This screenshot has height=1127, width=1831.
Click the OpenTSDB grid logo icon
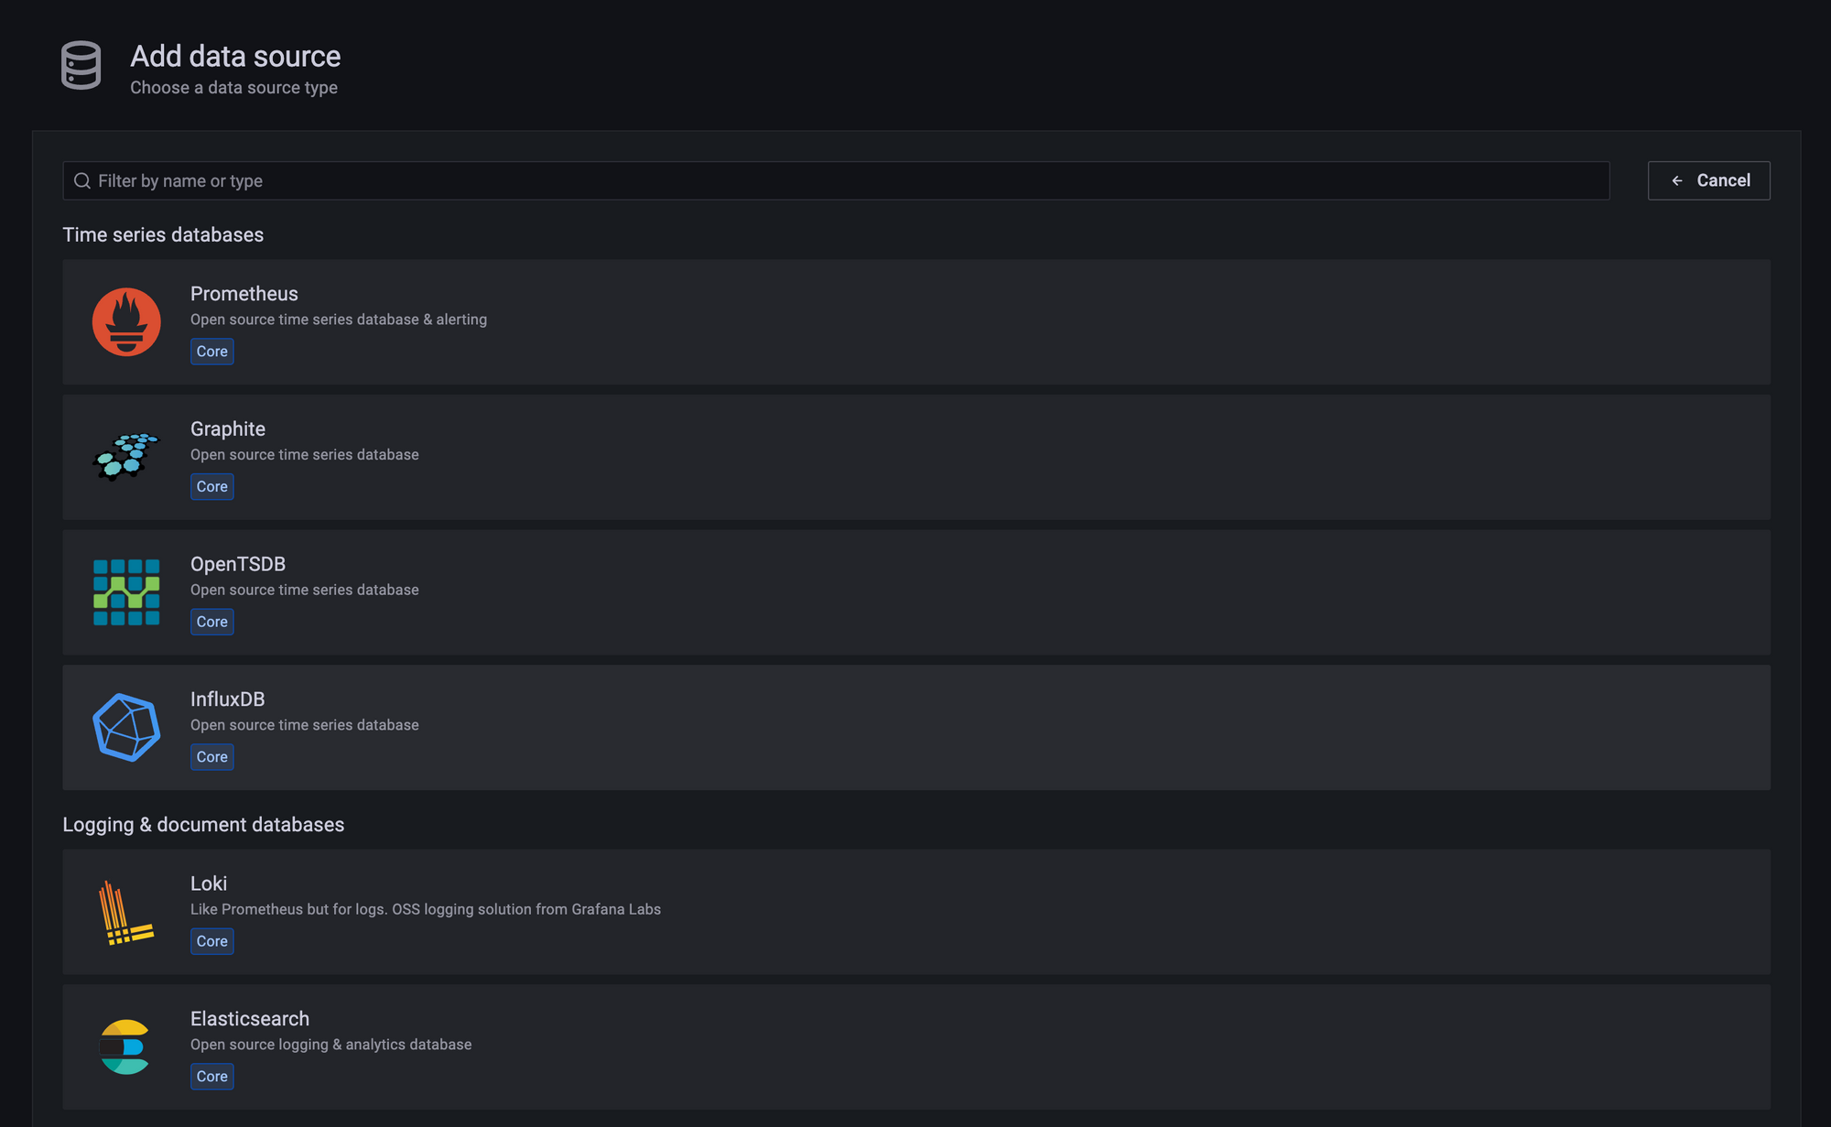126,592
